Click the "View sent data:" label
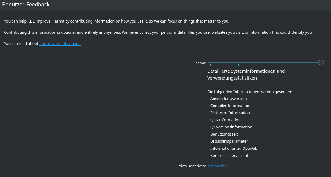Screen dimensions: 331x177 pyautogui.click(x=192, y=166)
